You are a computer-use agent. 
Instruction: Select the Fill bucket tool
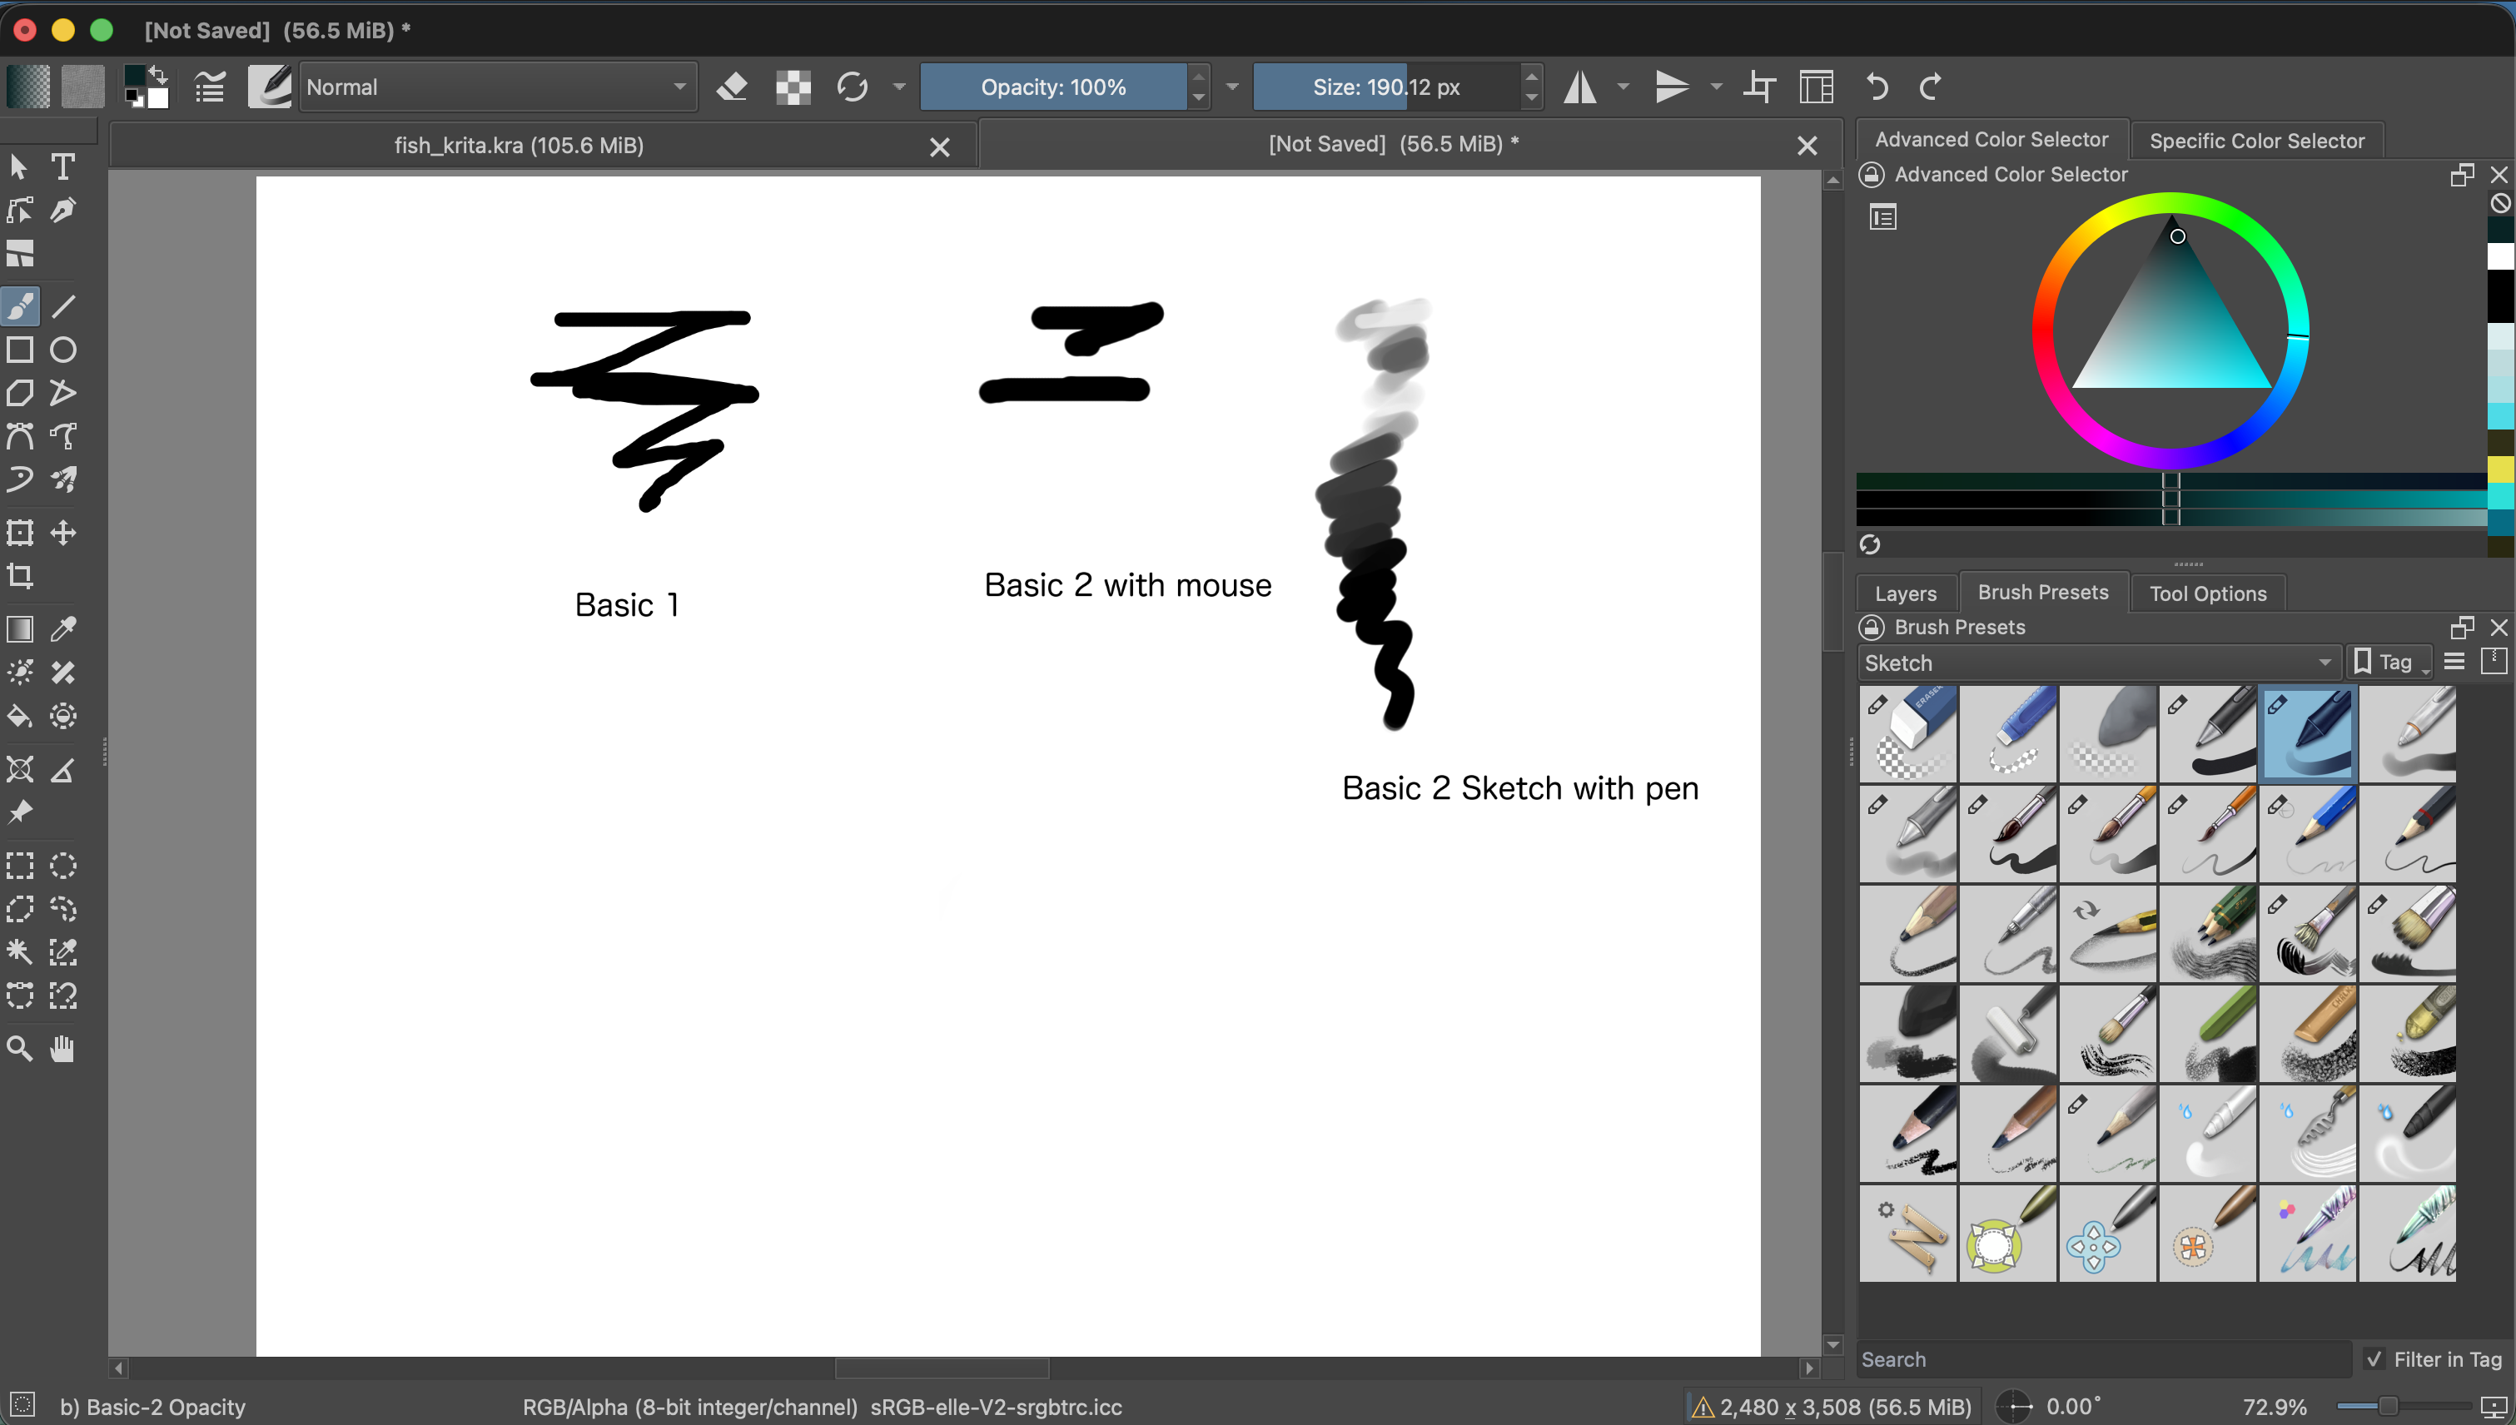(21, 716)
